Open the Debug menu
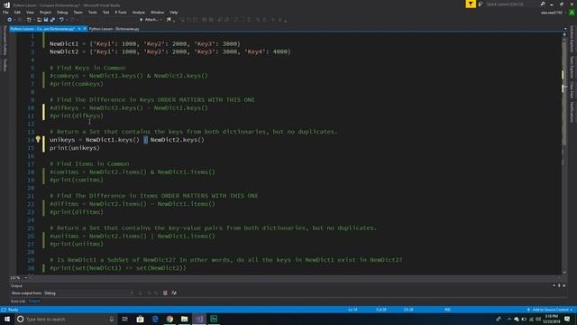This screenshot has width=577, height=325. pyautogui.click(x=62, y=12)
